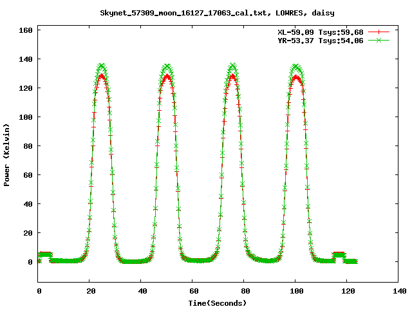The width and height of the screenshot is (412, 309).
Task: Click the 120 x-axis tick label
Action: click(348, 291)
